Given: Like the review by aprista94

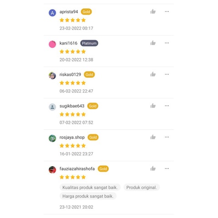Looking at the screenshot, I should click(x=153, y=11).
